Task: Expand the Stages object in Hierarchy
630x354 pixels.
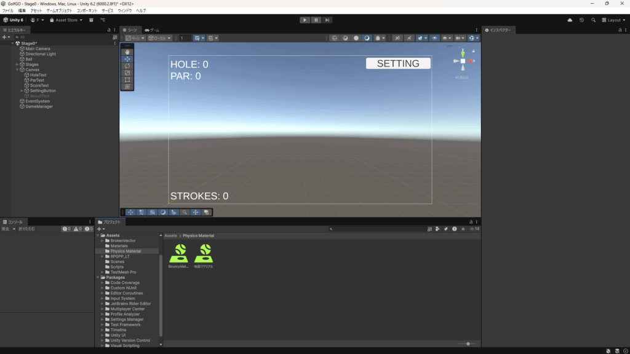Action: (x=17, y=65)
